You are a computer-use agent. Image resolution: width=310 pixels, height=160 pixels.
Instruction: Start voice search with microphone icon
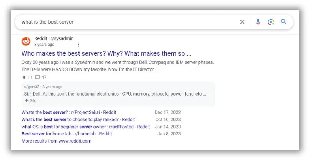coord(258,22)
